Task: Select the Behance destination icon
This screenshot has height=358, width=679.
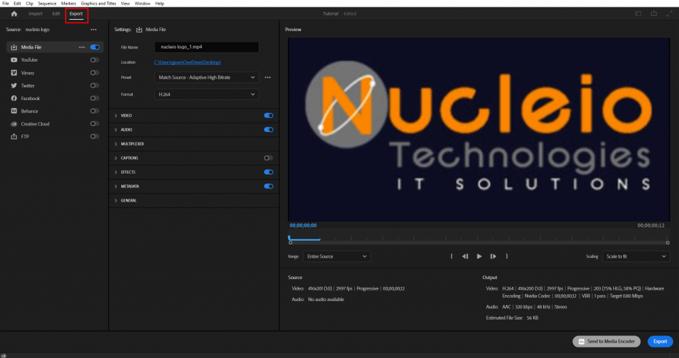Action: (14, 111)
